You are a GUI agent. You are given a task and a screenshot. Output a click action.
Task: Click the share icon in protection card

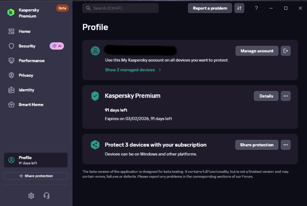point(95,145)
